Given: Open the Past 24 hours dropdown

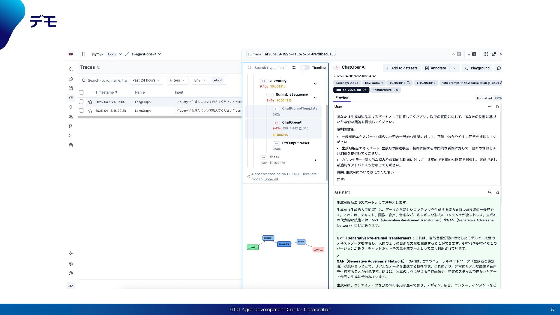Looking at the screenshot, I should 146,80.
